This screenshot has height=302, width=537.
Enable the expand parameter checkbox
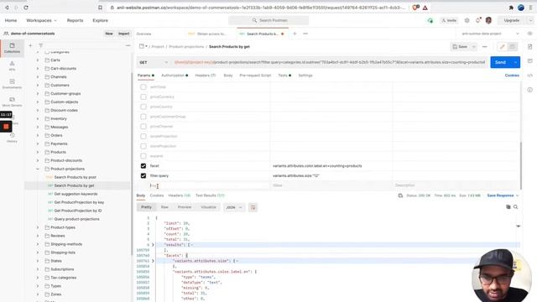[143, 156]
